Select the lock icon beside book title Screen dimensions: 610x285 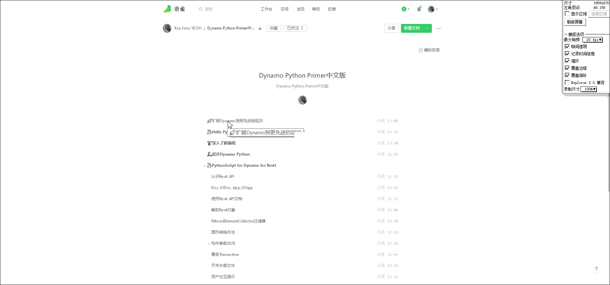pos(260,28)
